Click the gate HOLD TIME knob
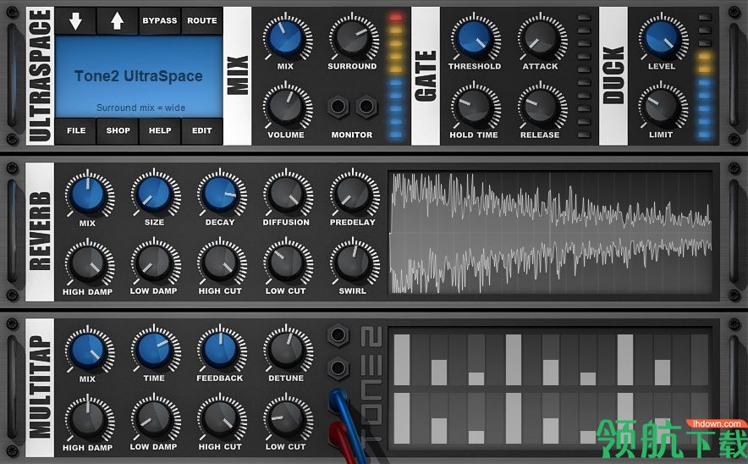The width and height of the screenshot is (748, 464). pyautogui.click(x=474, y=106)
